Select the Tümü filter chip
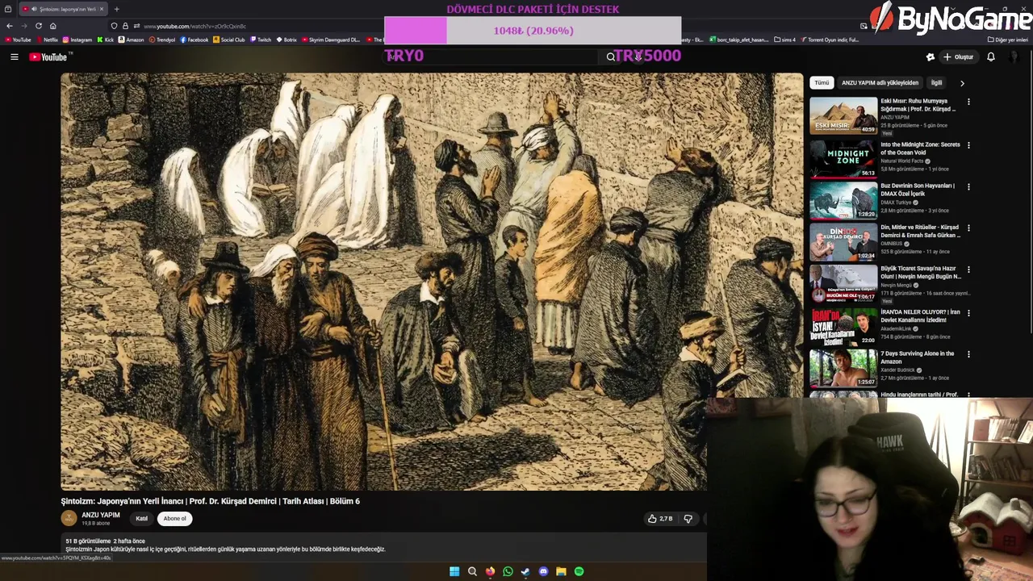The image size is (1033, 581). click(x=822, y=82)
